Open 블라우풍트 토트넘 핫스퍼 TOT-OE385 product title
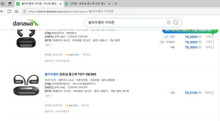Screen dimensions: 220x121 71,74
